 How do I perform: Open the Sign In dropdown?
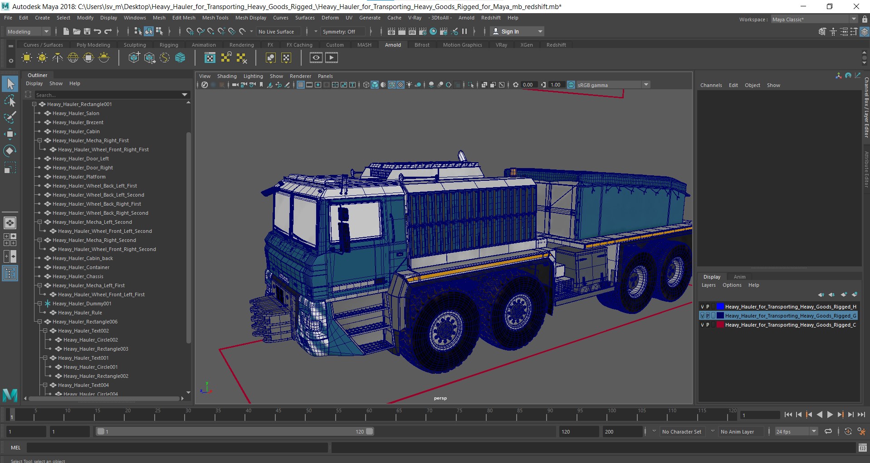(518, 31)
